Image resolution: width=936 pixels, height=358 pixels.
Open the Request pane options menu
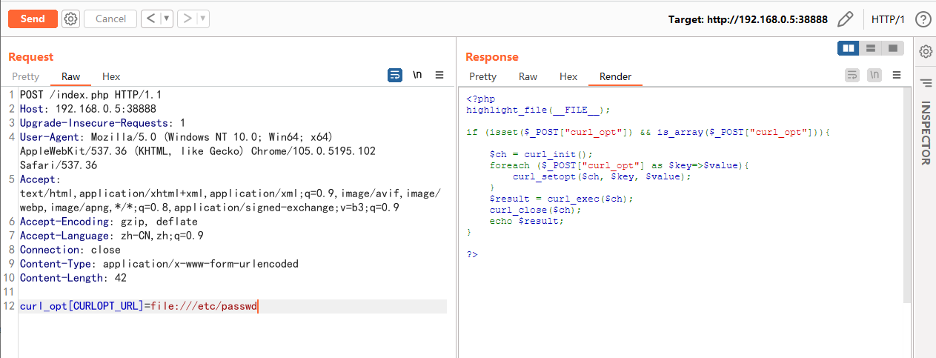[x=439, y=75]
